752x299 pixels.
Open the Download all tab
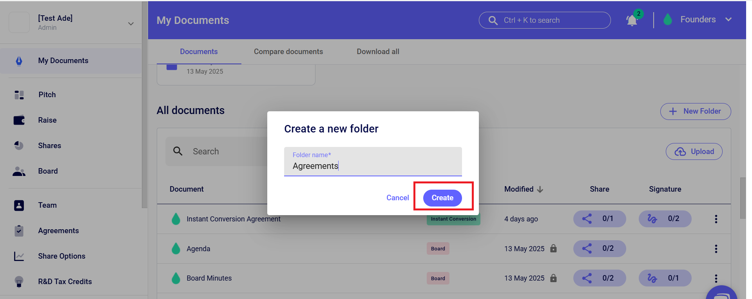coord(378,52)
